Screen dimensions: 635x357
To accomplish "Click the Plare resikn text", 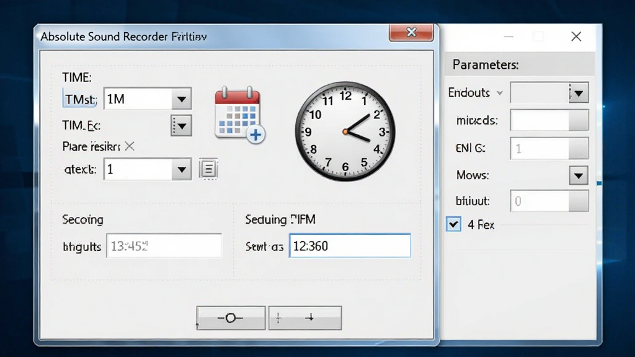I will pyautogui.click(x=92, y=146).
